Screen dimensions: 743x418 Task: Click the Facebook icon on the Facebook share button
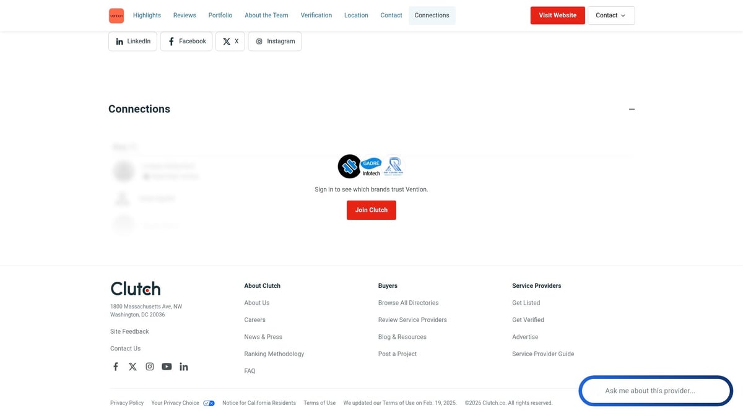[x=172, y=41]
